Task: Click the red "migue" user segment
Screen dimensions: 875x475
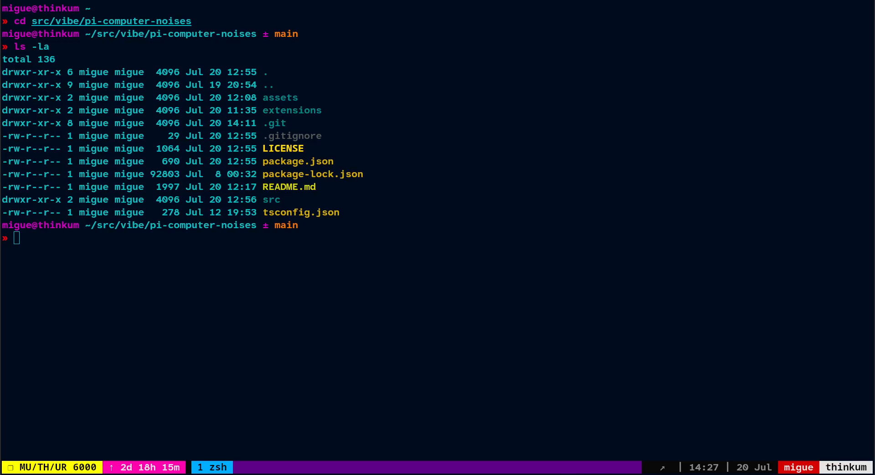Action: (x=798, y=467)
